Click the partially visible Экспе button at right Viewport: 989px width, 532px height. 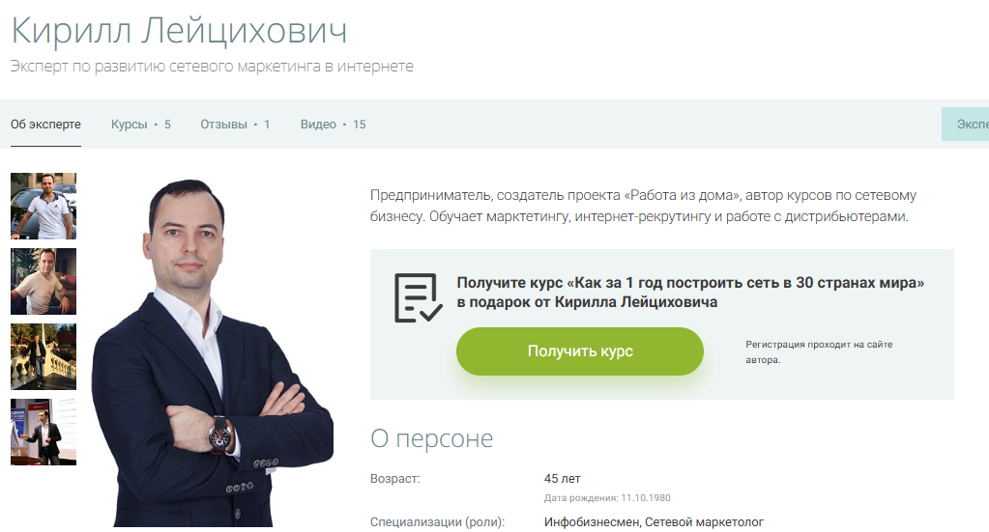[x=966, y=124]
